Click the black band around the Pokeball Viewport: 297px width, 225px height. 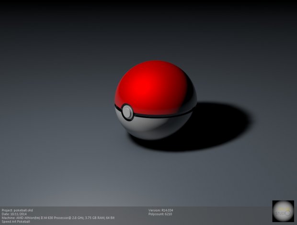(x=163, y=115)
